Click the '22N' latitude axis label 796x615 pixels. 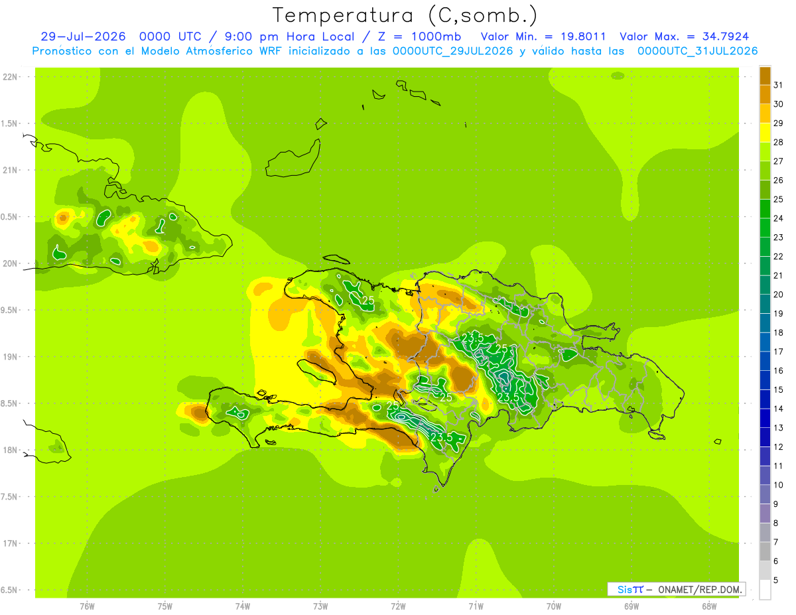(x=11, y=77)
